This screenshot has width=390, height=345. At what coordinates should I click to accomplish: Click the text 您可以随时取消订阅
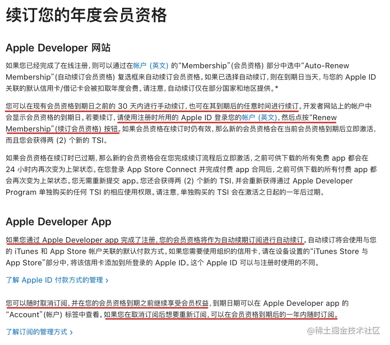point(36,303)
